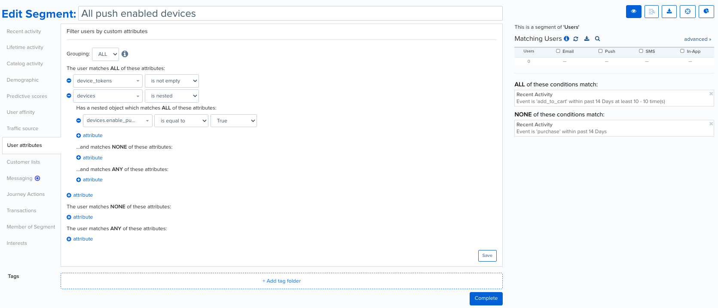Viewport: 718px width, 308px height.
Task: Toggle the Email checkbox
Action: click(558, 51)
